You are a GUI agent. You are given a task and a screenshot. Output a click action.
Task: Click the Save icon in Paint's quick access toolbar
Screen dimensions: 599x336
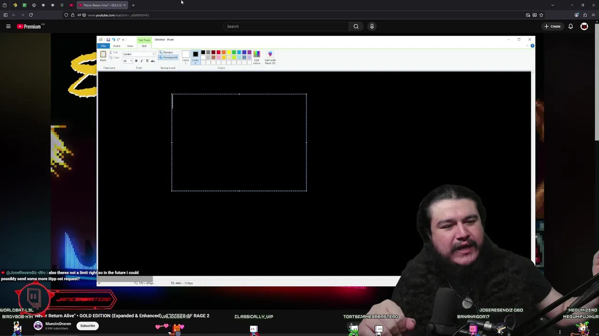coord(108,40)
